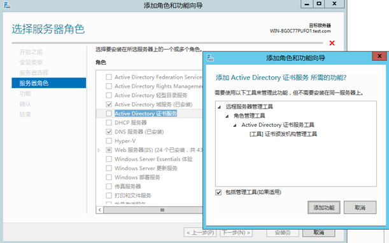Select DHCP 服务器 role label
Viewport: 389px width, 243px height.
coord(131,122)
